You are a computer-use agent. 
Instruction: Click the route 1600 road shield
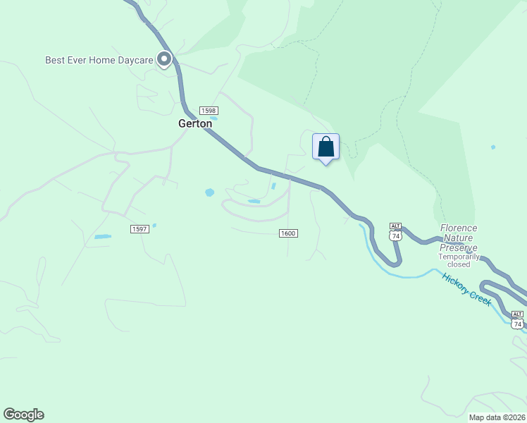[288, 233]
